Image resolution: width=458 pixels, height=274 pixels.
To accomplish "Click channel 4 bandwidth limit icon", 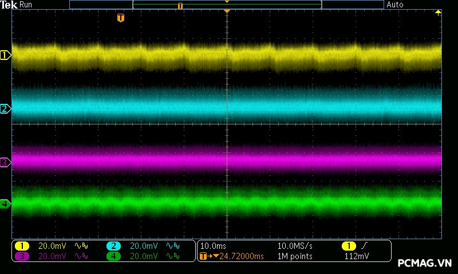I will coord(172,256).
